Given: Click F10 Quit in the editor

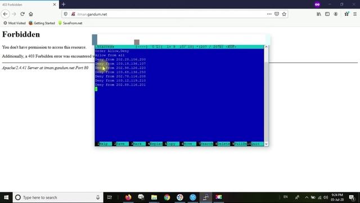Looking at the screenshot, I should pos(255,144).
